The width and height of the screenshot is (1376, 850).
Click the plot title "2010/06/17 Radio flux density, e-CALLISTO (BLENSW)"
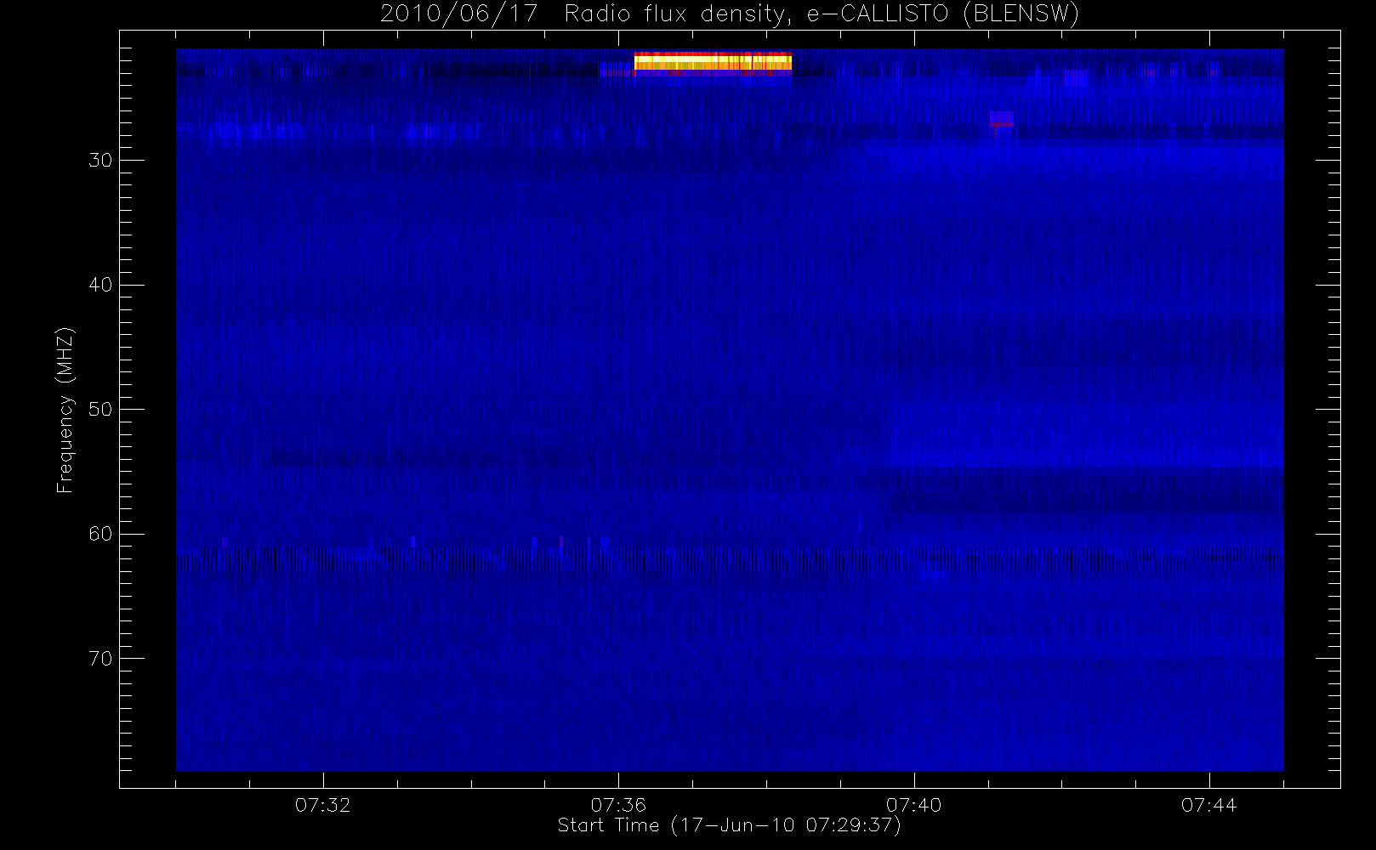(730, 14)
